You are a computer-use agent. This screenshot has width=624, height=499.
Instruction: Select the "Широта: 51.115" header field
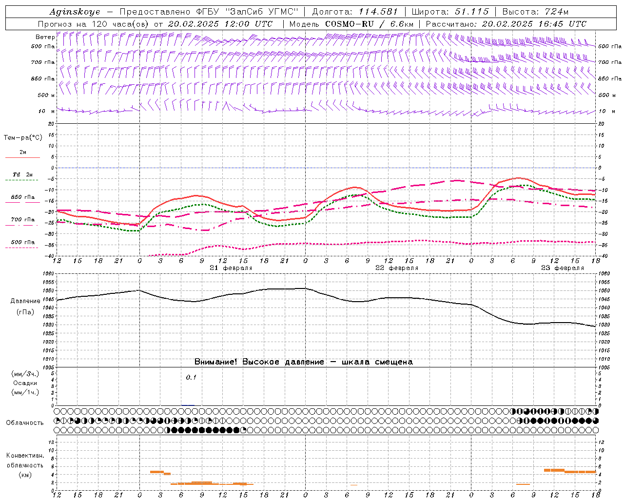click(x=450, y=12)
